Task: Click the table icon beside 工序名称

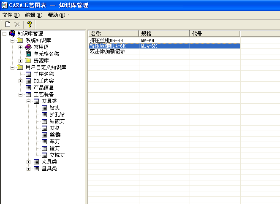Action: [28, 74]
